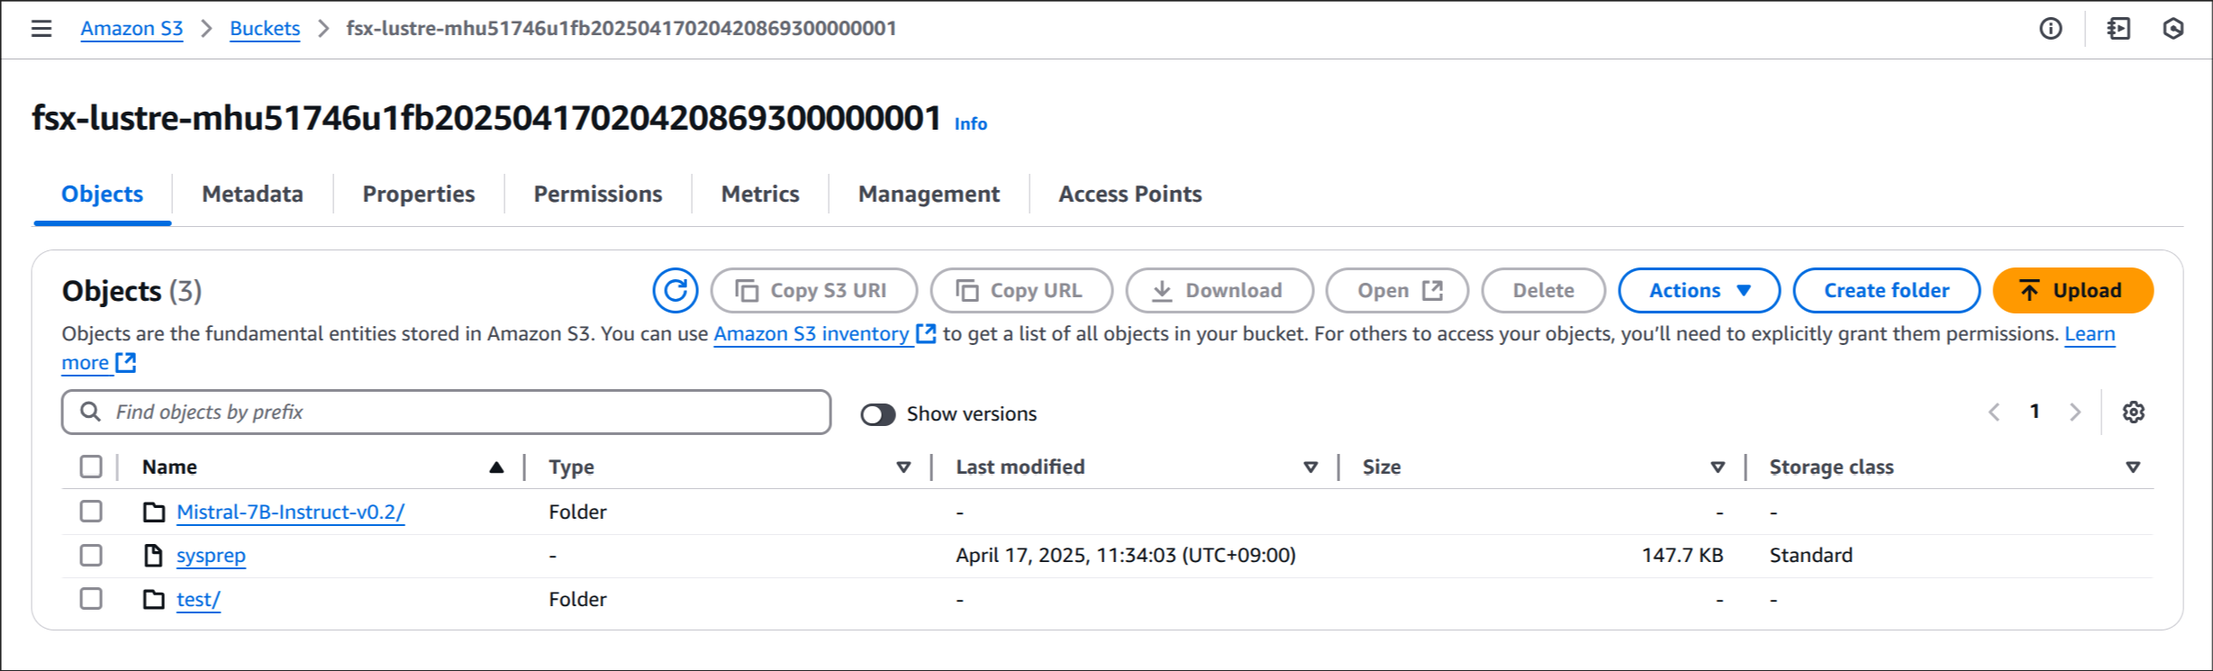Open Mistral-7B-Instruct-v0.2/ folder link
Screen dimensions: 2213x671
291,512
